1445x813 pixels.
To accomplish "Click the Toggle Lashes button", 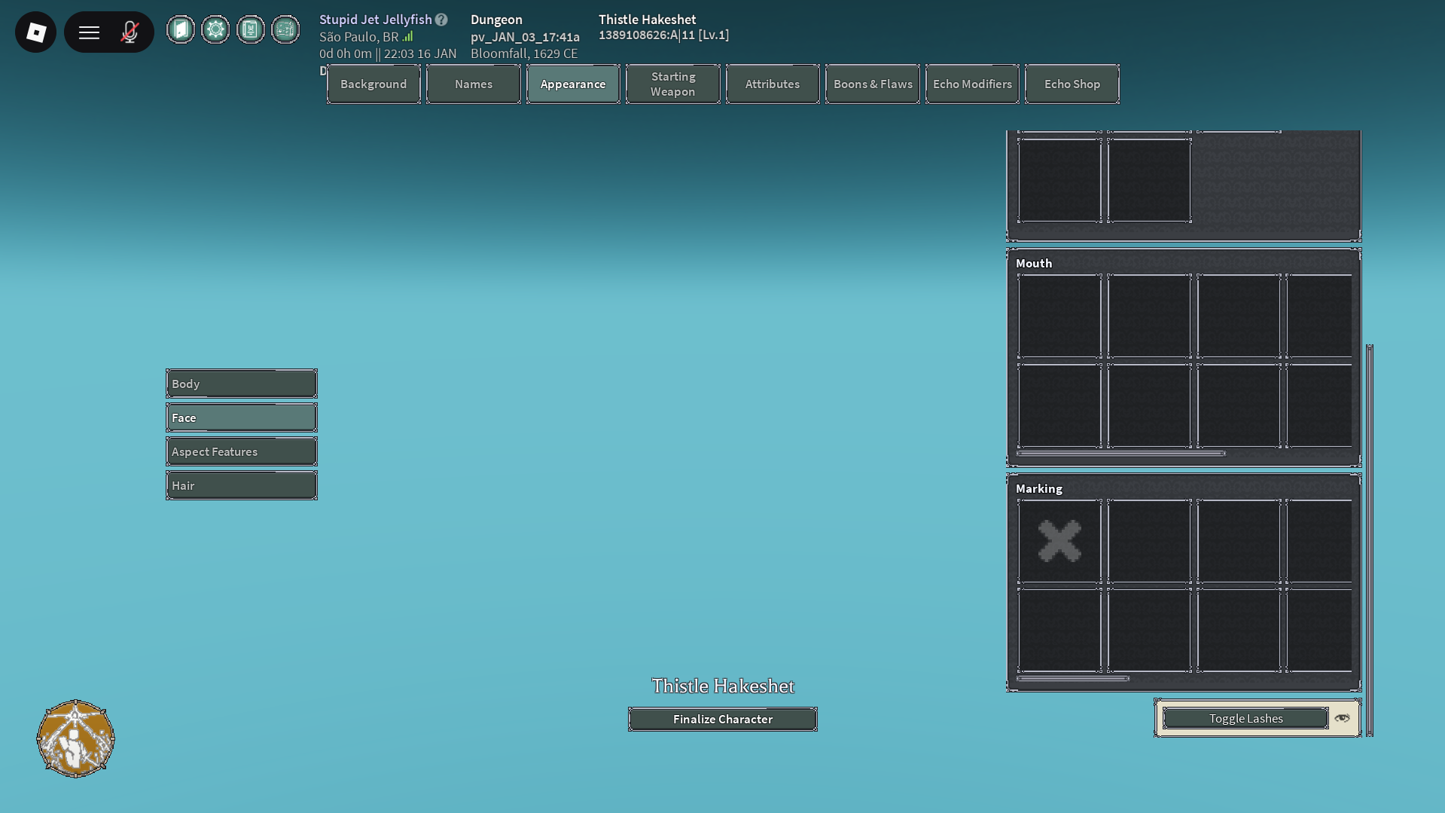I will tap(1245, 718).
